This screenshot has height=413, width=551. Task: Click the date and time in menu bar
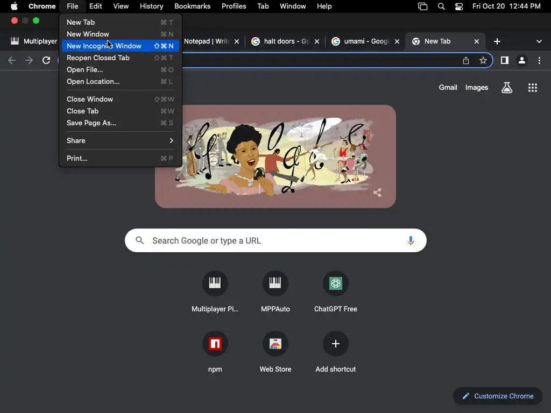pos(506,6)
